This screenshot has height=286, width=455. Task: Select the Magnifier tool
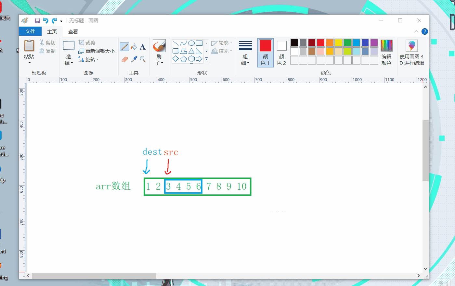[x=143, y=59]
